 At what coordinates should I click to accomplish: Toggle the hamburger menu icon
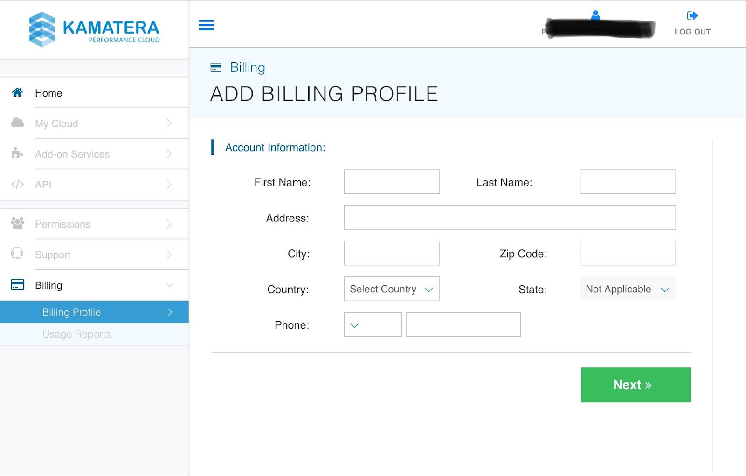206,25
